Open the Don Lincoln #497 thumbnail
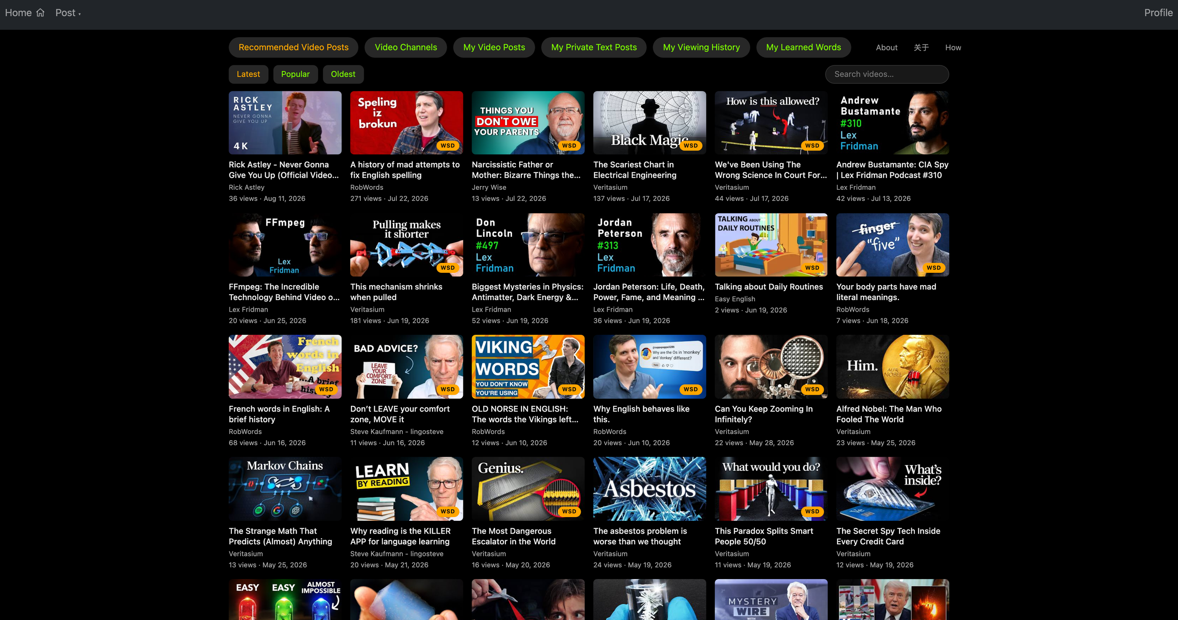Image resolution: width=1178 pixels, height=620 pixels. (x=528, y=245)
